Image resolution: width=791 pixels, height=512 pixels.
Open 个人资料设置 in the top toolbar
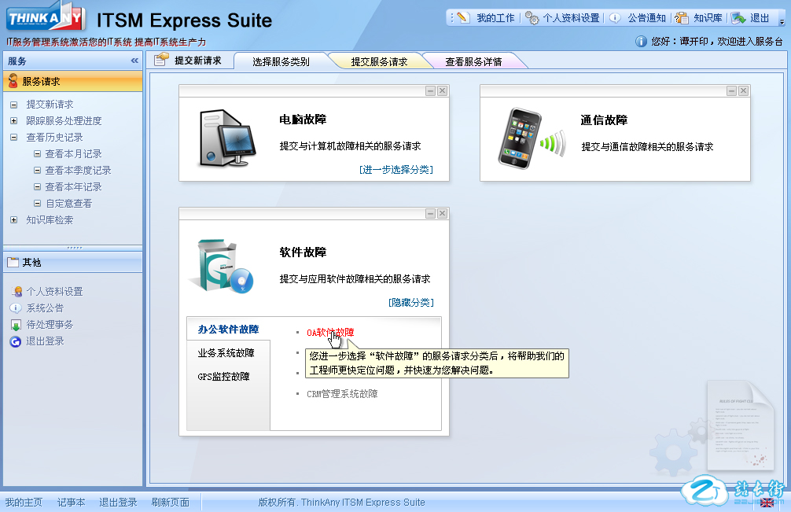(563, 18)
